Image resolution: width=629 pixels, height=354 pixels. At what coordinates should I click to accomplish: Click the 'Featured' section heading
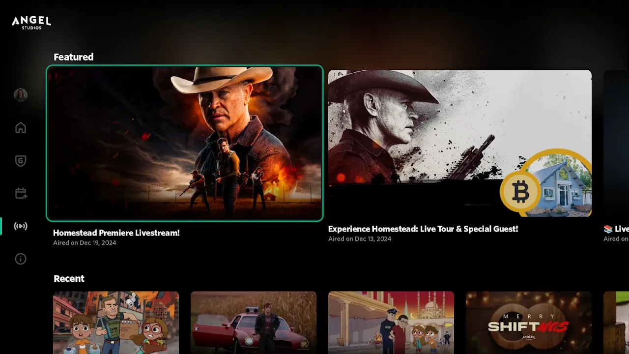click(74, 57)
